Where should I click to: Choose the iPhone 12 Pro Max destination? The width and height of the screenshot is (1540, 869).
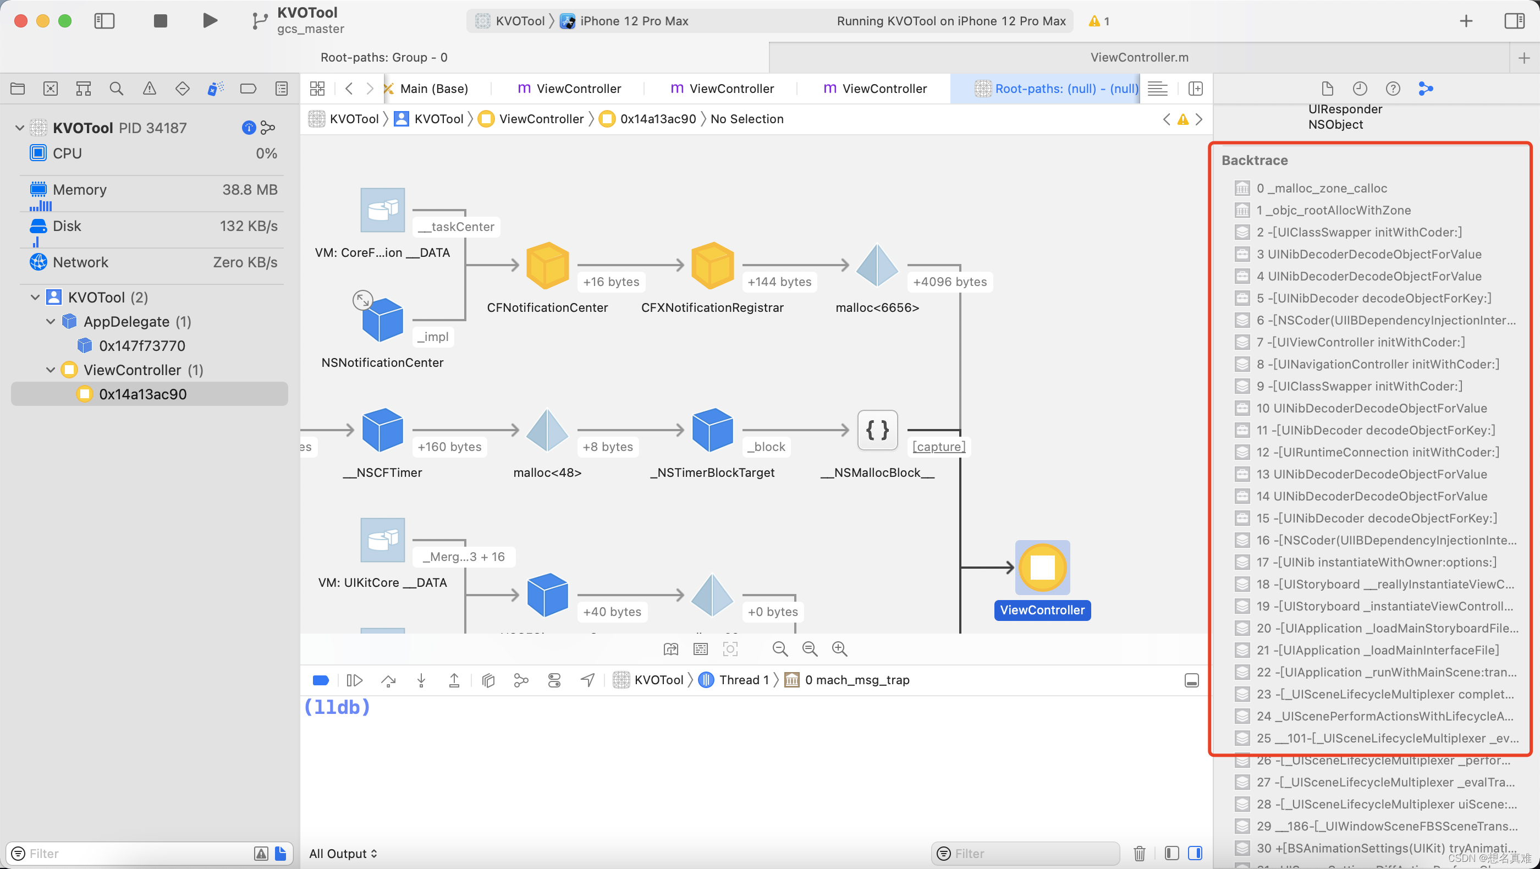[x=625, y=21]
